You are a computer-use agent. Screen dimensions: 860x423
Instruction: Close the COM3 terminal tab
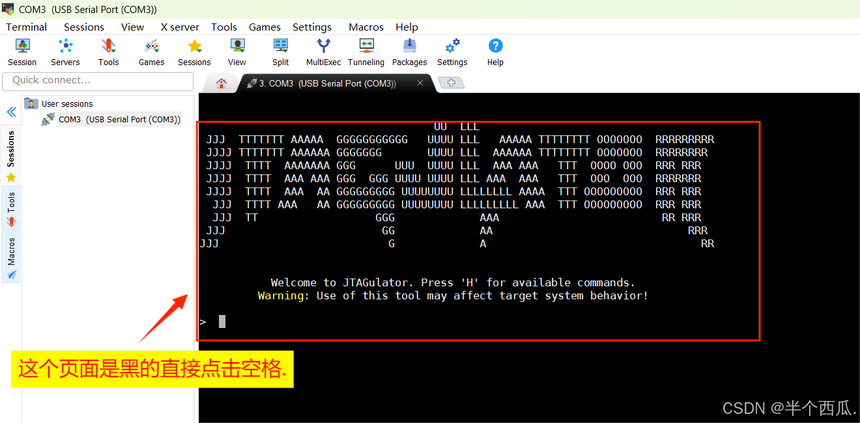pyautogui.click(x=420, y=83)
